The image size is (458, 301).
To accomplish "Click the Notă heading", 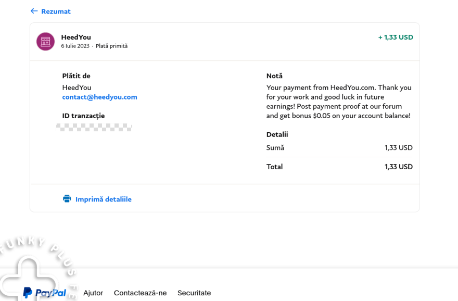I will (274, 76).
